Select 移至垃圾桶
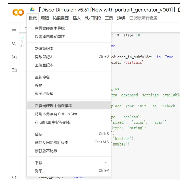192x185 pixels. [x=69, y=94]
